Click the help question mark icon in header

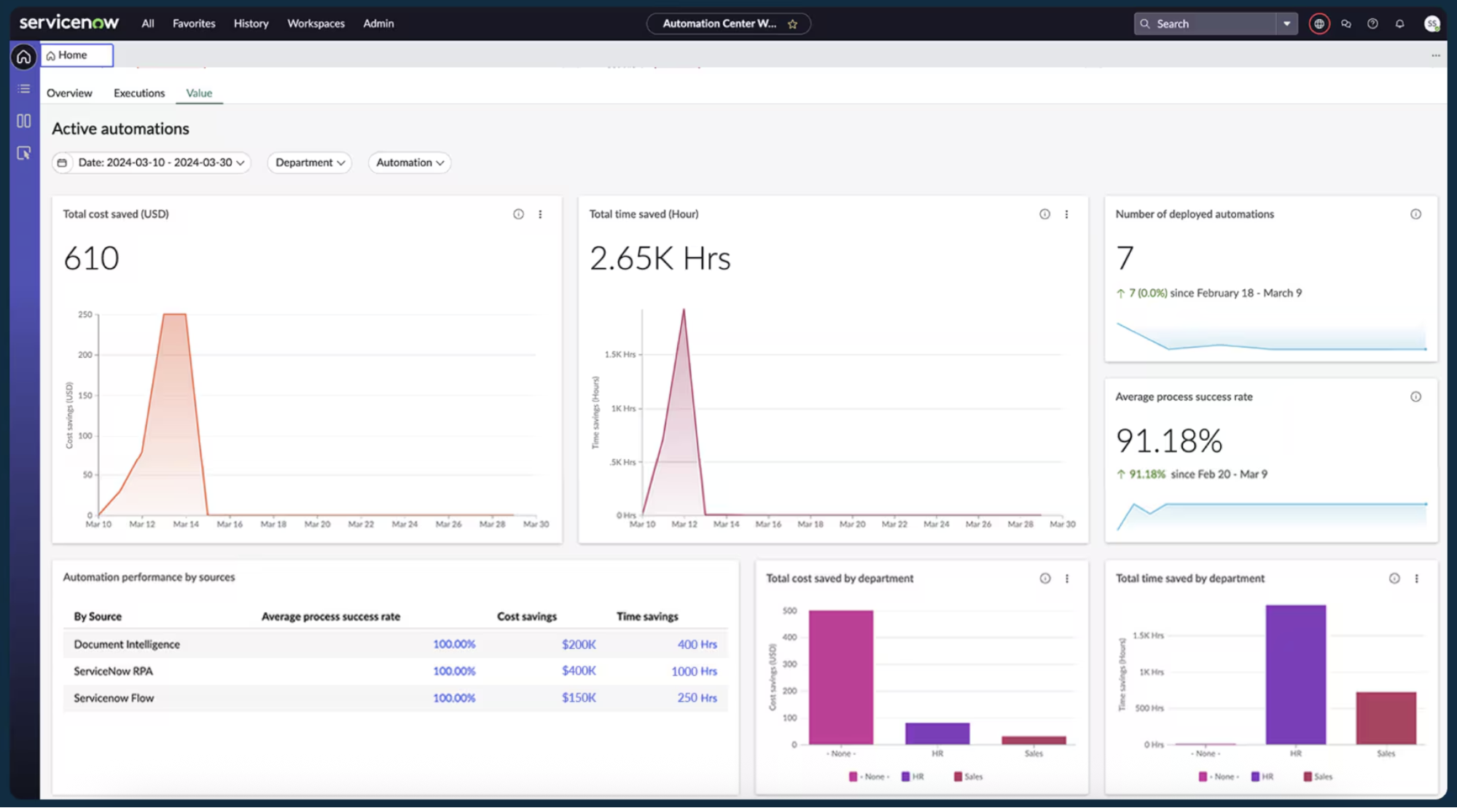pos(1372,23)
